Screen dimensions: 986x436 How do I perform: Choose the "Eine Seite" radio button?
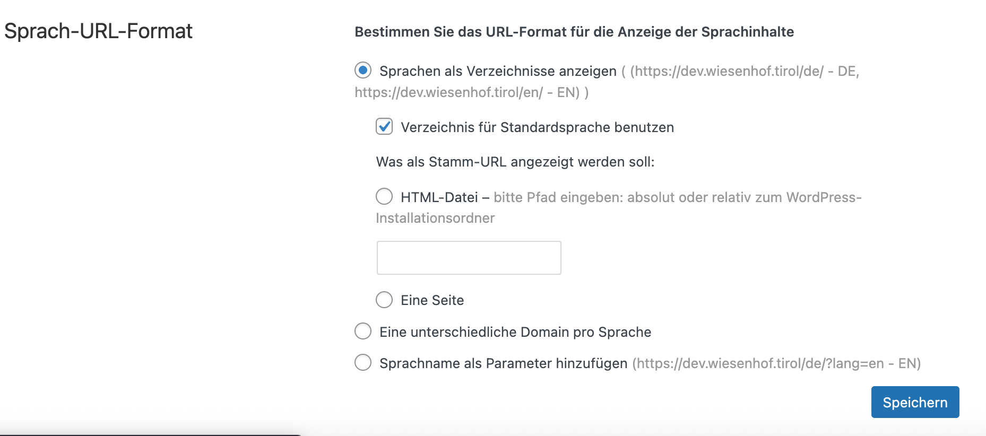(x=384, y=300)
